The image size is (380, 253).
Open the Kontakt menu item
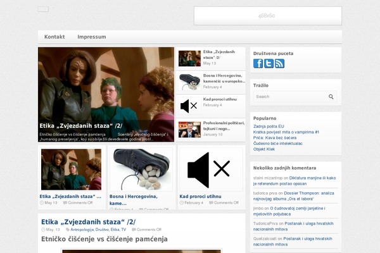54,37
